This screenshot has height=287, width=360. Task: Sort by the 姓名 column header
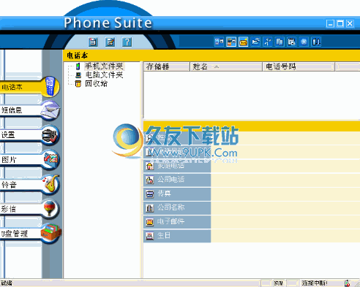point(226,66)
